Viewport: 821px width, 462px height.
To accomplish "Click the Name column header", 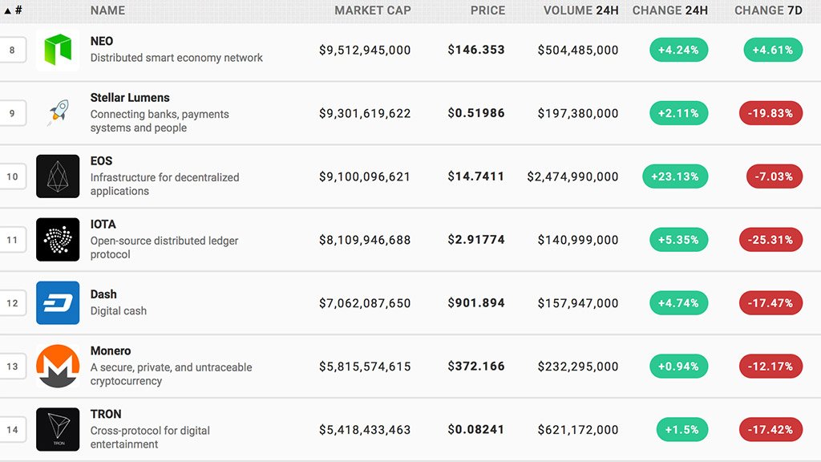I will click(107, 10).
